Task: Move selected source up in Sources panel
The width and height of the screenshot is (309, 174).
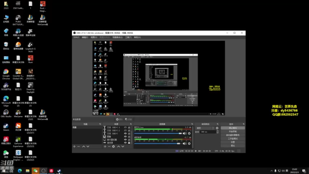Action: (x=119, y=147)
